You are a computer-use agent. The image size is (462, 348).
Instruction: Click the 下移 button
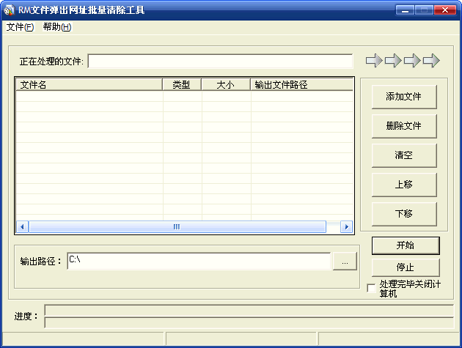pyautogui.click(x=404, y=214)
